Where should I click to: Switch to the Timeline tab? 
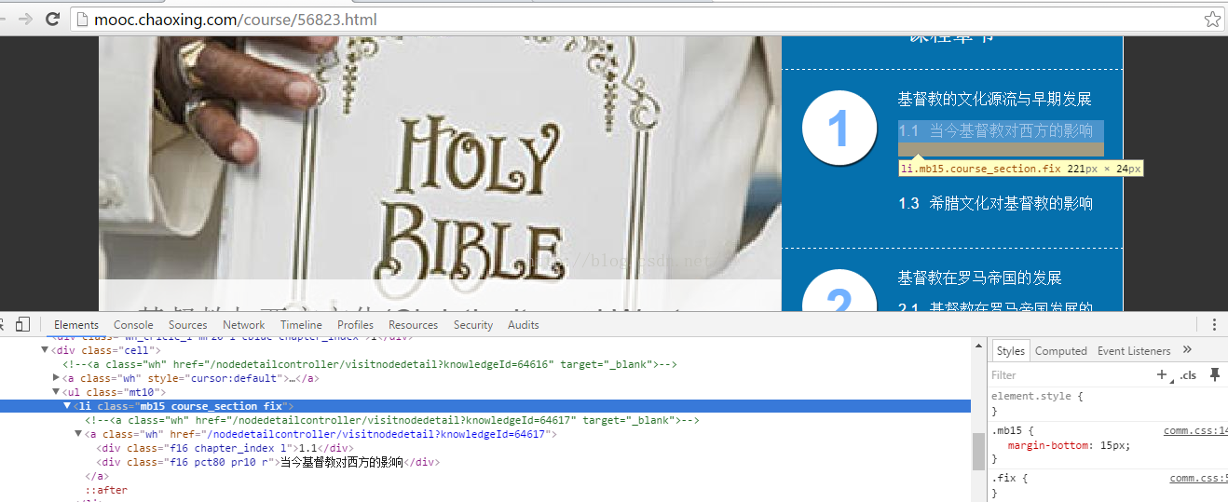point(301,325)
